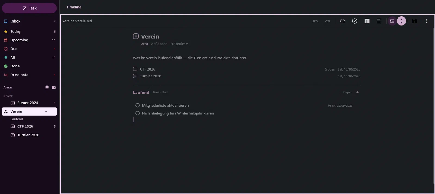Collapse the Verein area chevron in sidebar
The height and width of the screenshot is (194, 435).
click(x=46, y=112)
